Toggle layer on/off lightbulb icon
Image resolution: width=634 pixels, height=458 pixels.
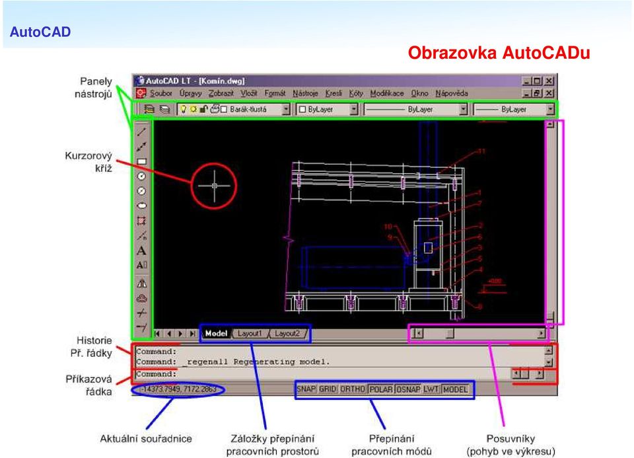184,109
